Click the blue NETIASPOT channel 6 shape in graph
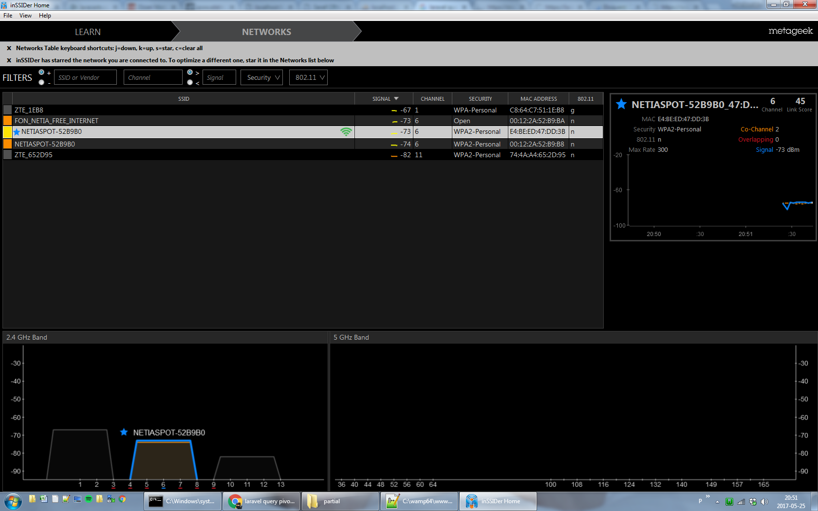Viewport: 818px width, 511px height. (164, 460)
